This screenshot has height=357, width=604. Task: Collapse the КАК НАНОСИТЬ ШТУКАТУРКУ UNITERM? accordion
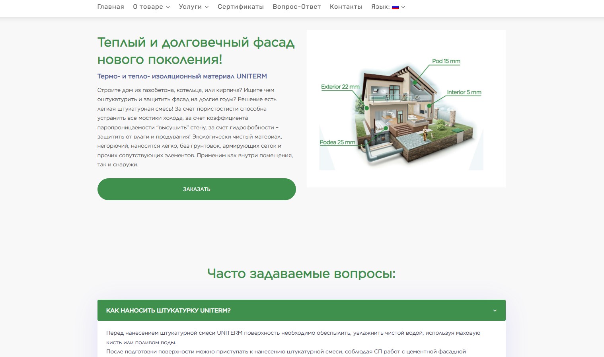pos(302,310)
